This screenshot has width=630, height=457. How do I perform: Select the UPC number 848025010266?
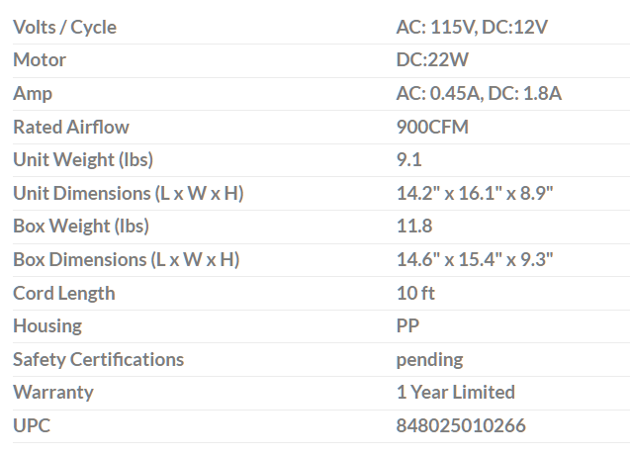461,425
